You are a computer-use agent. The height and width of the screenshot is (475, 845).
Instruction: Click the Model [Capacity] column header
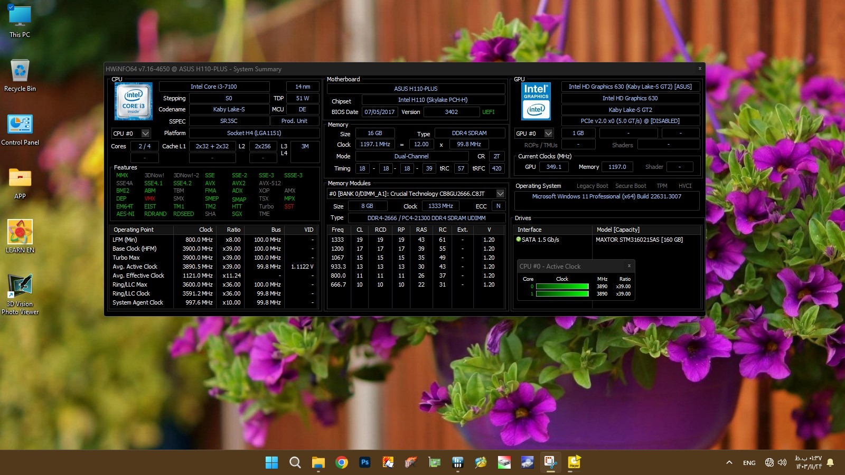(x=647, y=230)
